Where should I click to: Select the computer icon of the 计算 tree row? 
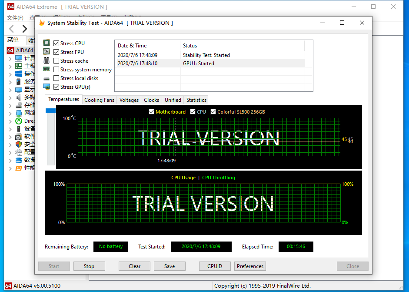pyautogui.click(x=19, y=58)
